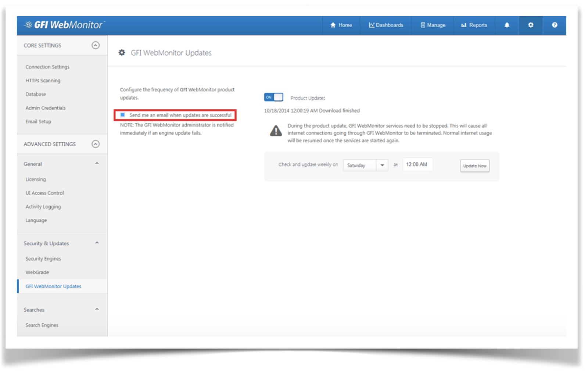Open Search Engines

tap(42, 325)
